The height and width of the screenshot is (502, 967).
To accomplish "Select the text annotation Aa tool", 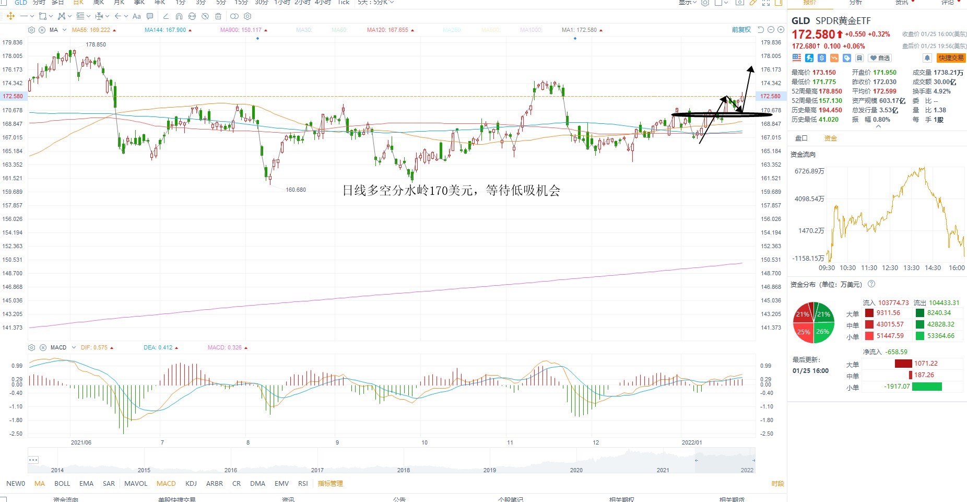I will (137, 16).
